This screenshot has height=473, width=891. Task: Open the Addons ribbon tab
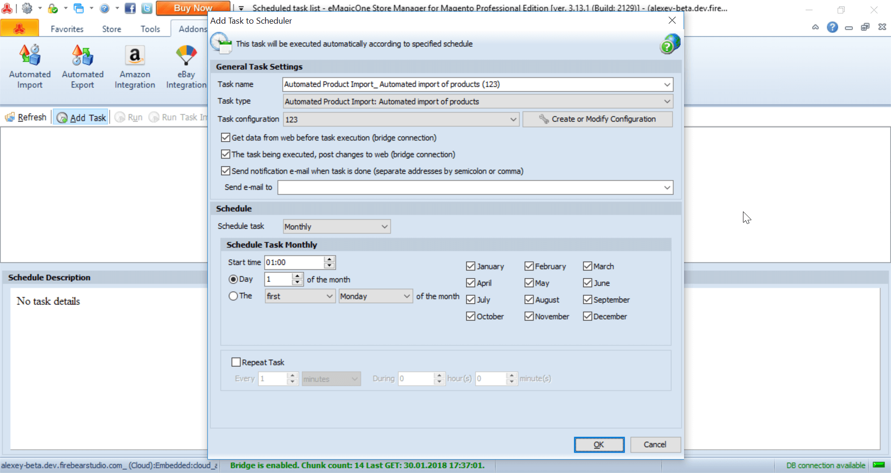point(190,29)
